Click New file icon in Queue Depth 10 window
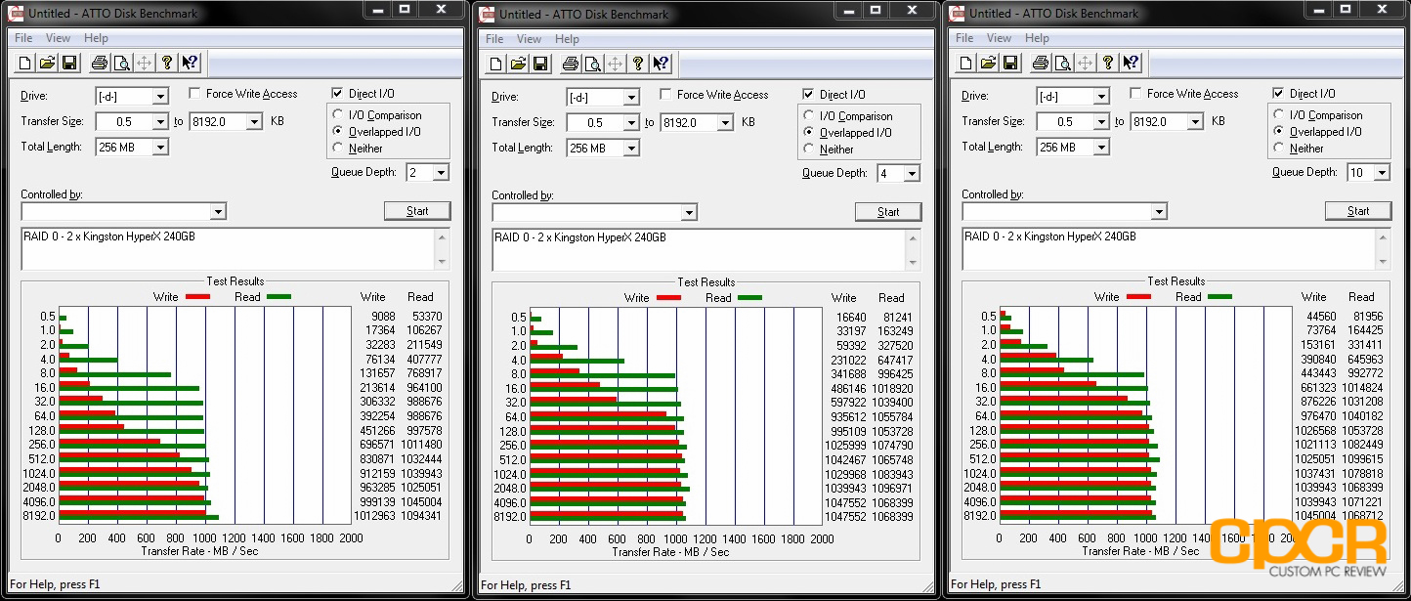Viewport: 1411px width, 601px height. point(965,64)
